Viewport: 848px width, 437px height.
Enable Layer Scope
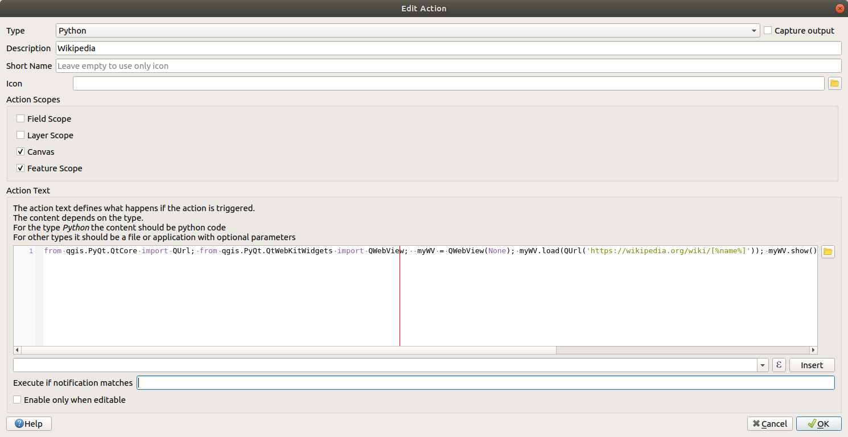tap(20, 135)
